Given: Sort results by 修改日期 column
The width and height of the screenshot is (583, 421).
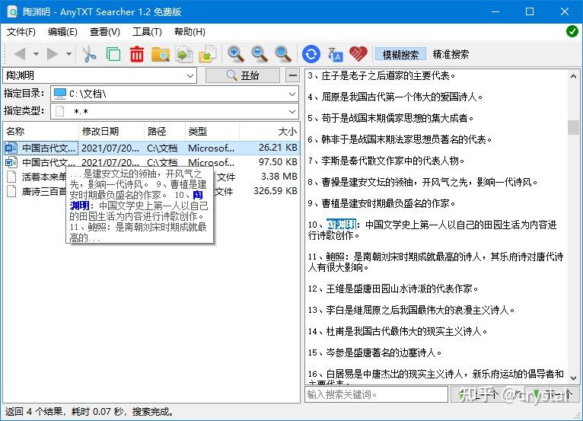Looking at the screenshot, I should 112,131.
